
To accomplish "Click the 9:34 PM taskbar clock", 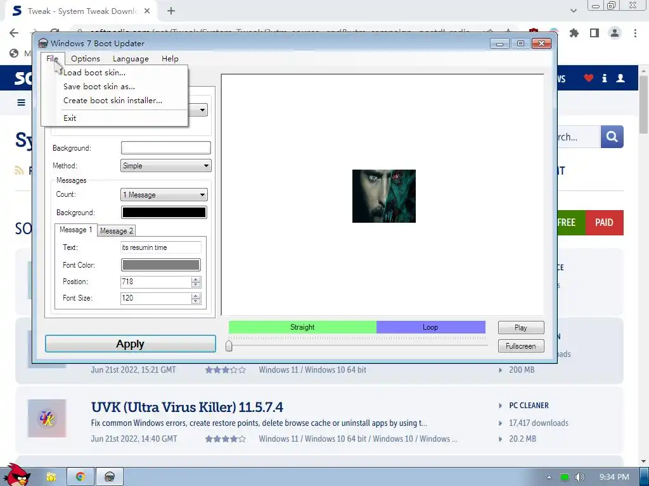I will (x=614, y=477).
